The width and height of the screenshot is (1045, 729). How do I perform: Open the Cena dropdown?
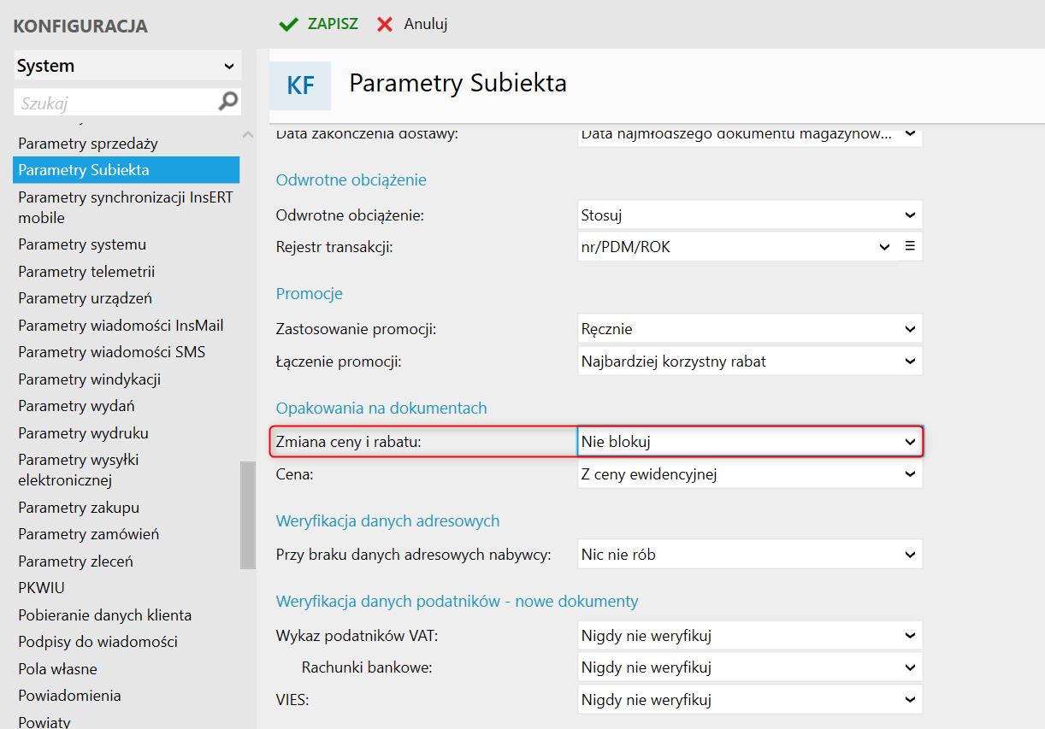(750, 474)
